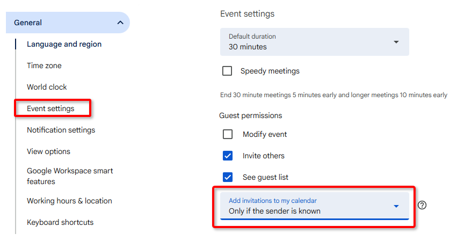This screenshot has height=241, width=457.
Task: Select World clock in sidebar
Action: point(47,87)
